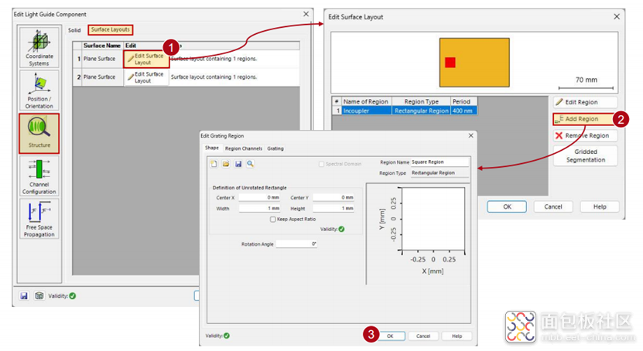Click the Period column header
The height and width of the screenshot is (351, 643).
[463, 101]
